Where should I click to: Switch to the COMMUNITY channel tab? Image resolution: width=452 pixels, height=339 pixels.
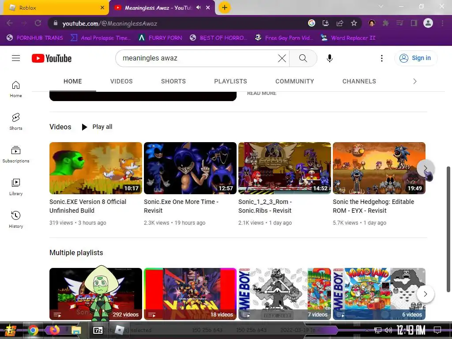click(294, 81)
